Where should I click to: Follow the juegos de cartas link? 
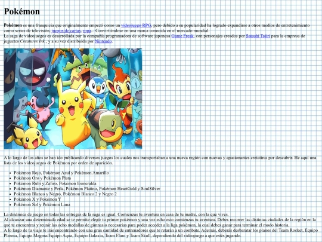[x=66, y=30]
